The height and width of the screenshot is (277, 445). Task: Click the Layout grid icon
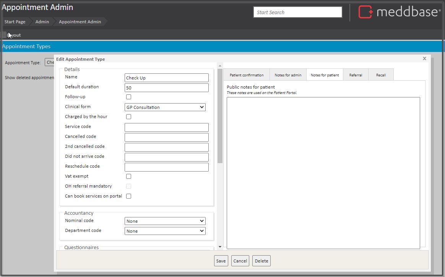pos(4,35)
